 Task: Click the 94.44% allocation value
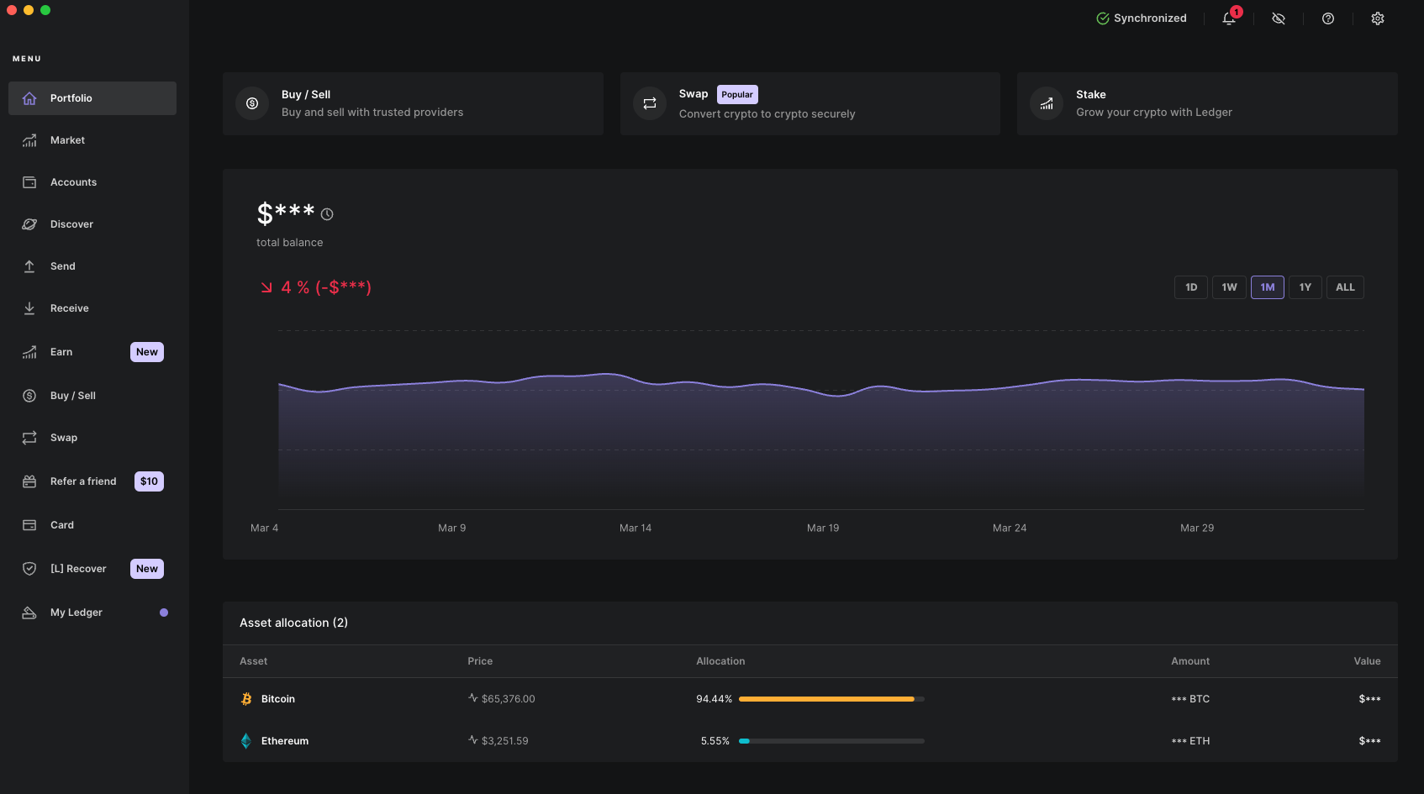[715, 699]
